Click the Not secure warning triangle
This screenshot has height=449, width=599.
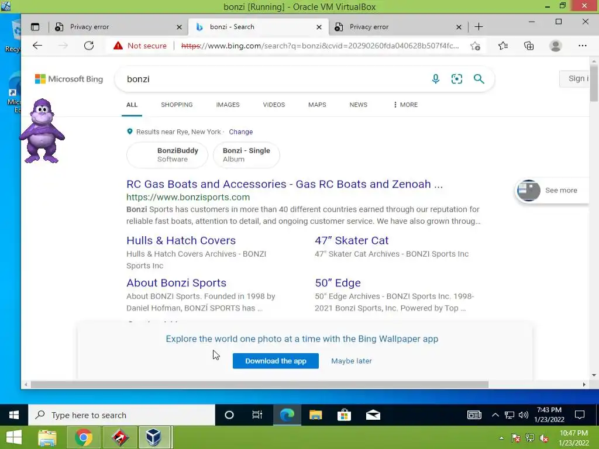coord(118,46)
